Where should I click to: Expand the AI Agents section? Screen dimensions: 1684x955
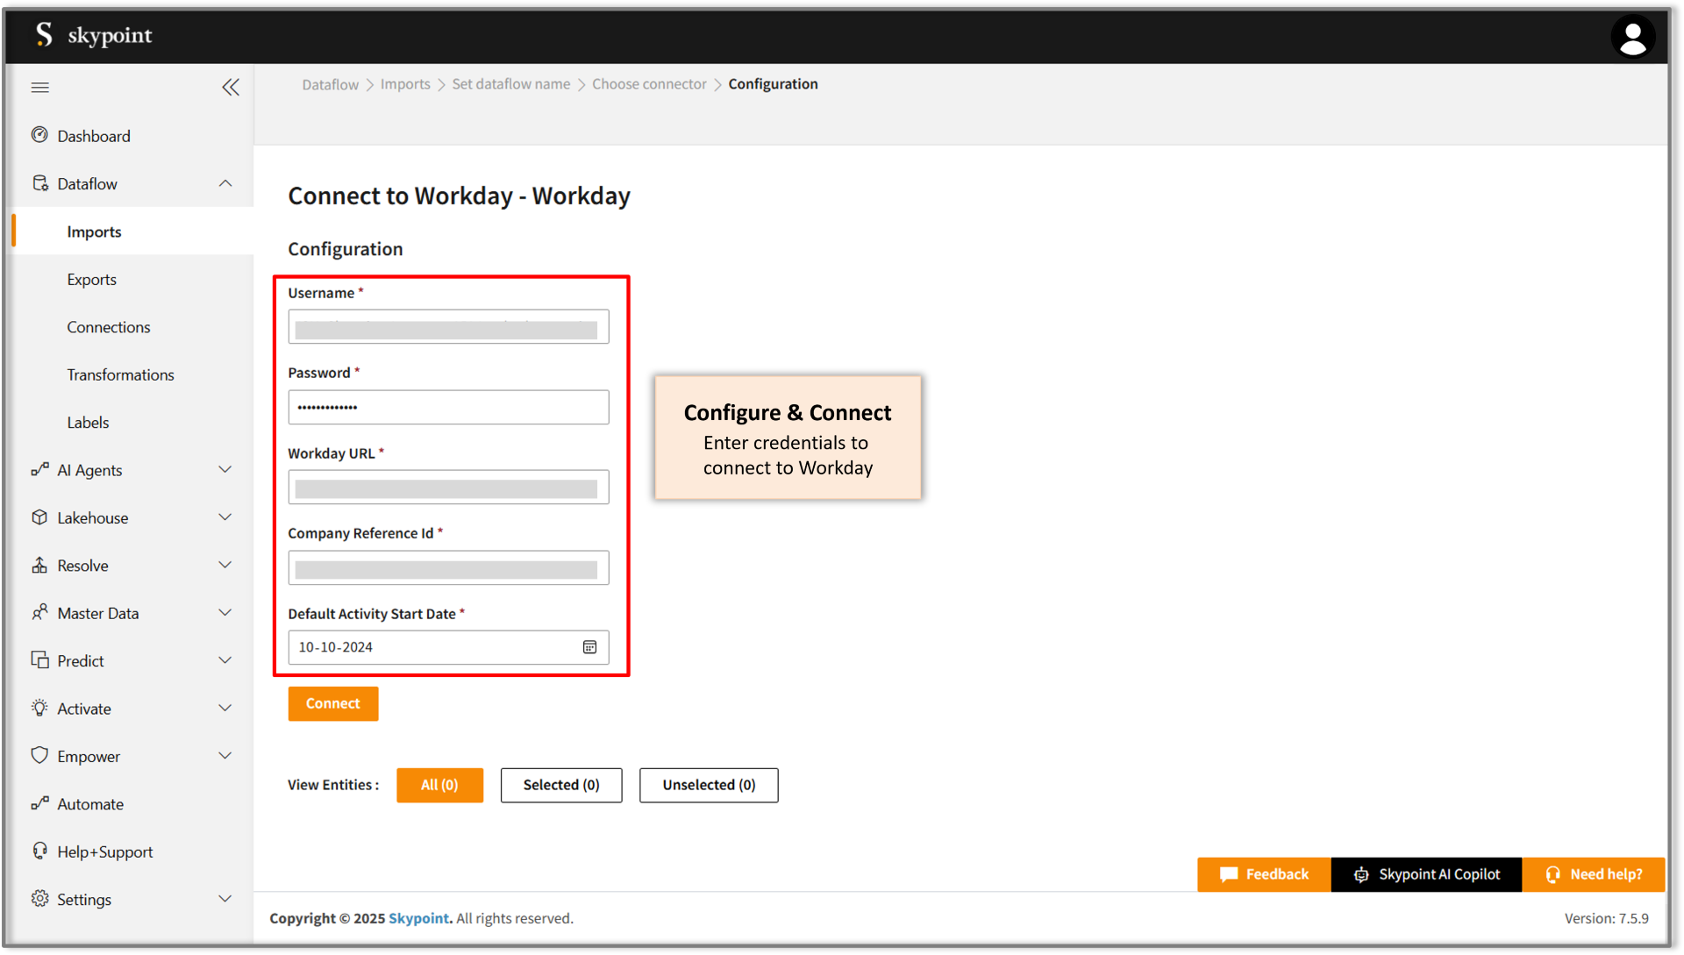coord(225,470)
